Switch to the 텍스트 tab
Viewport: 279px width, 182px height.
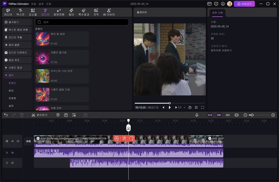[20, 12]
